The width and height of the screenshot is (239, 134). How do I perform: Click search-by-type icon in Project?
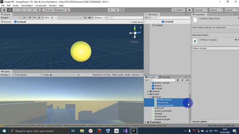(x=178, y=80)
